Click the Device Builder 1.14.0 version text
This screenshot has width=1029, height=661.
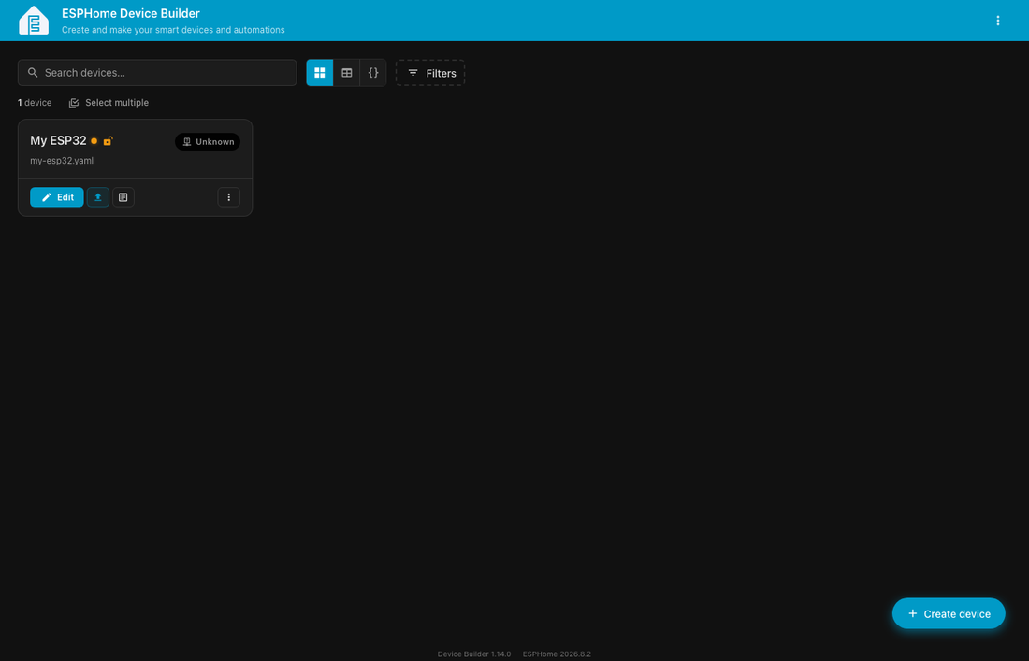[x=474, y=654]
